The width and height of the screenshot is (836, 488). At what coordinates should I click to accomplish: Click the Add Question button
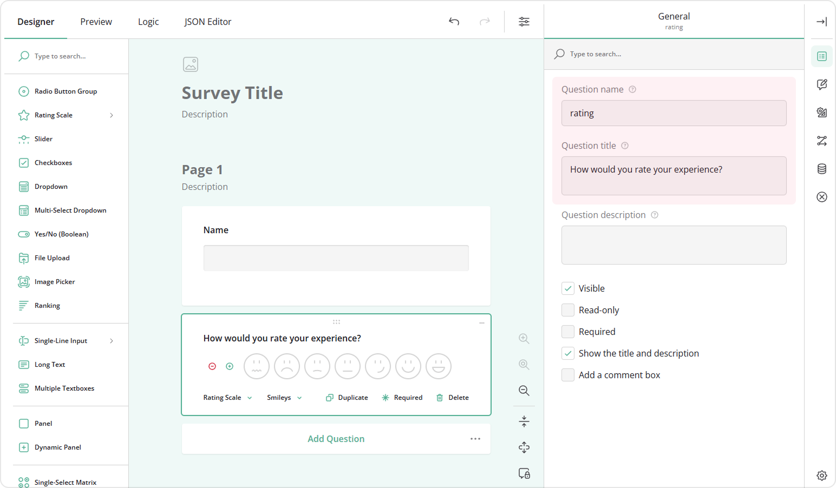tap(336, 439)
